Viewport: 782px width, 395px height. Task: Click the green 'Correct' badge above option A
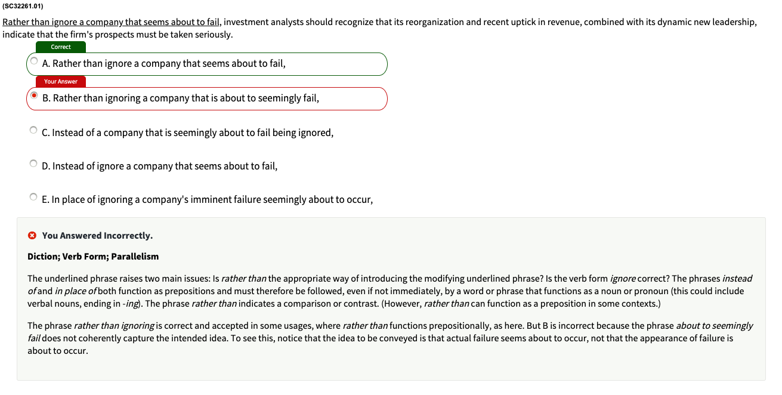pyautogui.click(x=60, y=47)
